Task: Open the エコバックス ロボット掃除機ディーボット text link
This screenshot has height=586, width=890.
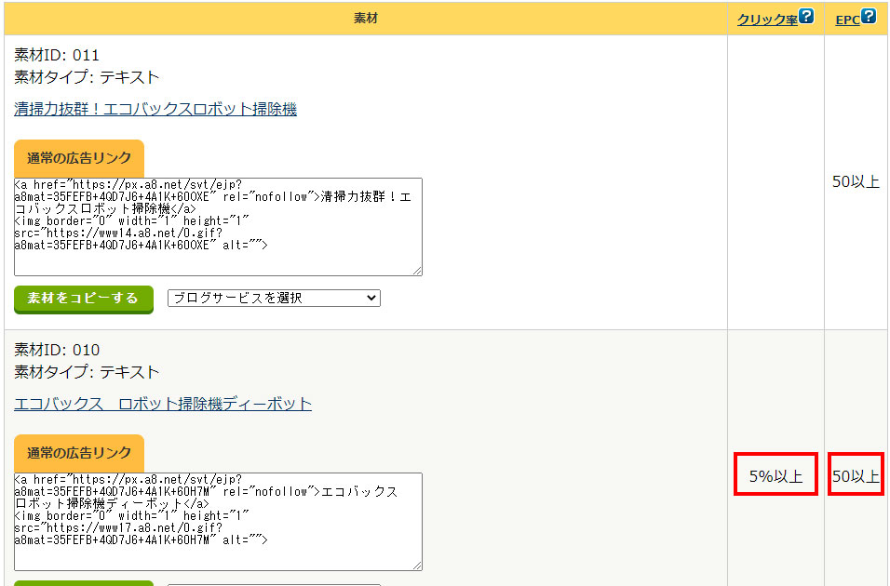Action: (x=163, y=404)
